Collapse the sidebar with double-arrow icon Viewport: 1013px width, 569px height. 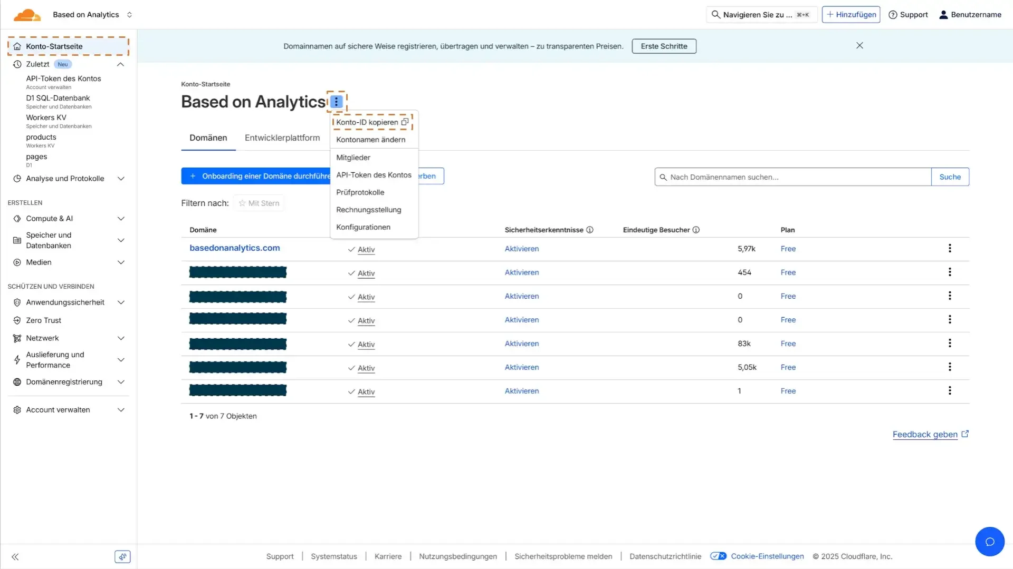pos(15,557)
